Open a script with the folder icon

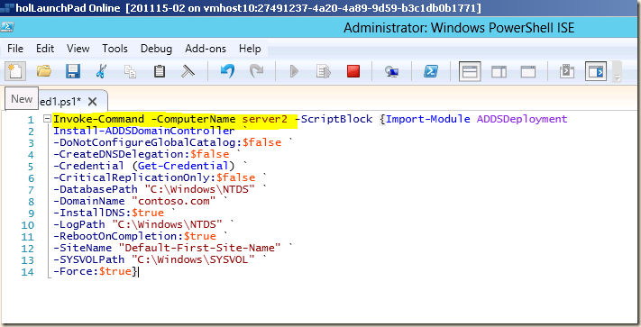tap(44, 72)
